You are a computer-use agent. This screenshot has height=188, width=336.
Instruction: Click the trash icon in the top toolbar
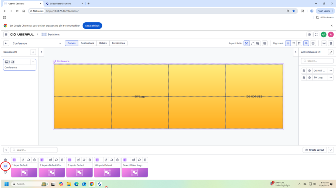(x=331, y=43)
